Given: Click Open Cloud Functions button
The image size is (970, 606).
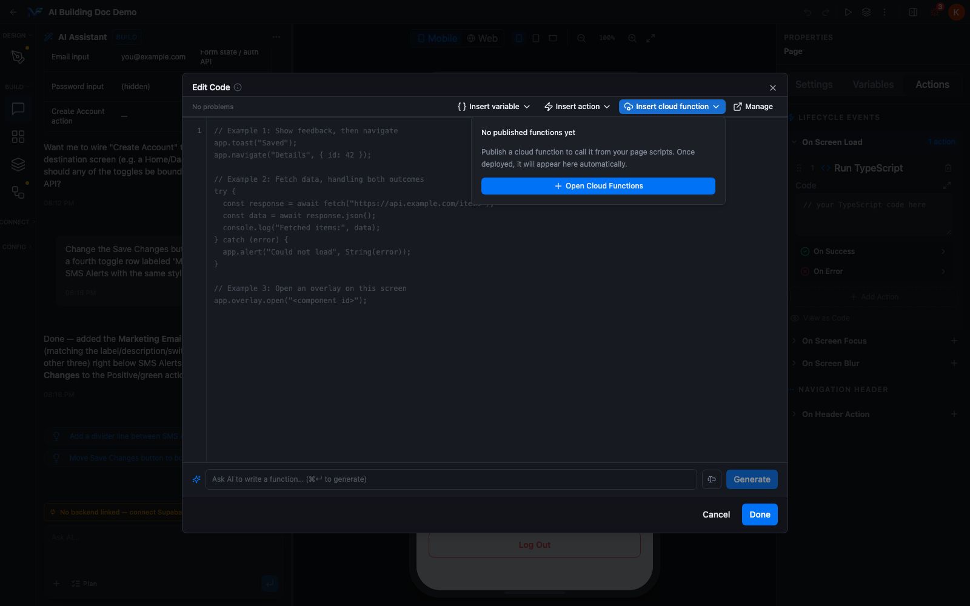Looking at the screenshot, I should tap(598, 186).
